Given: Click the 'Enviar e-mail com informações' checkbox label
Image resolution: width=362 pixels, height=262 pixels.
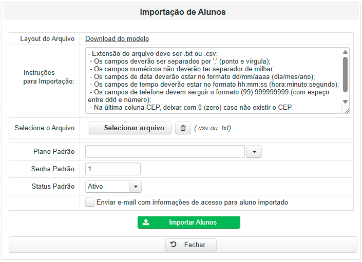Looking at the screenshot, I should [x=192, y=203].
